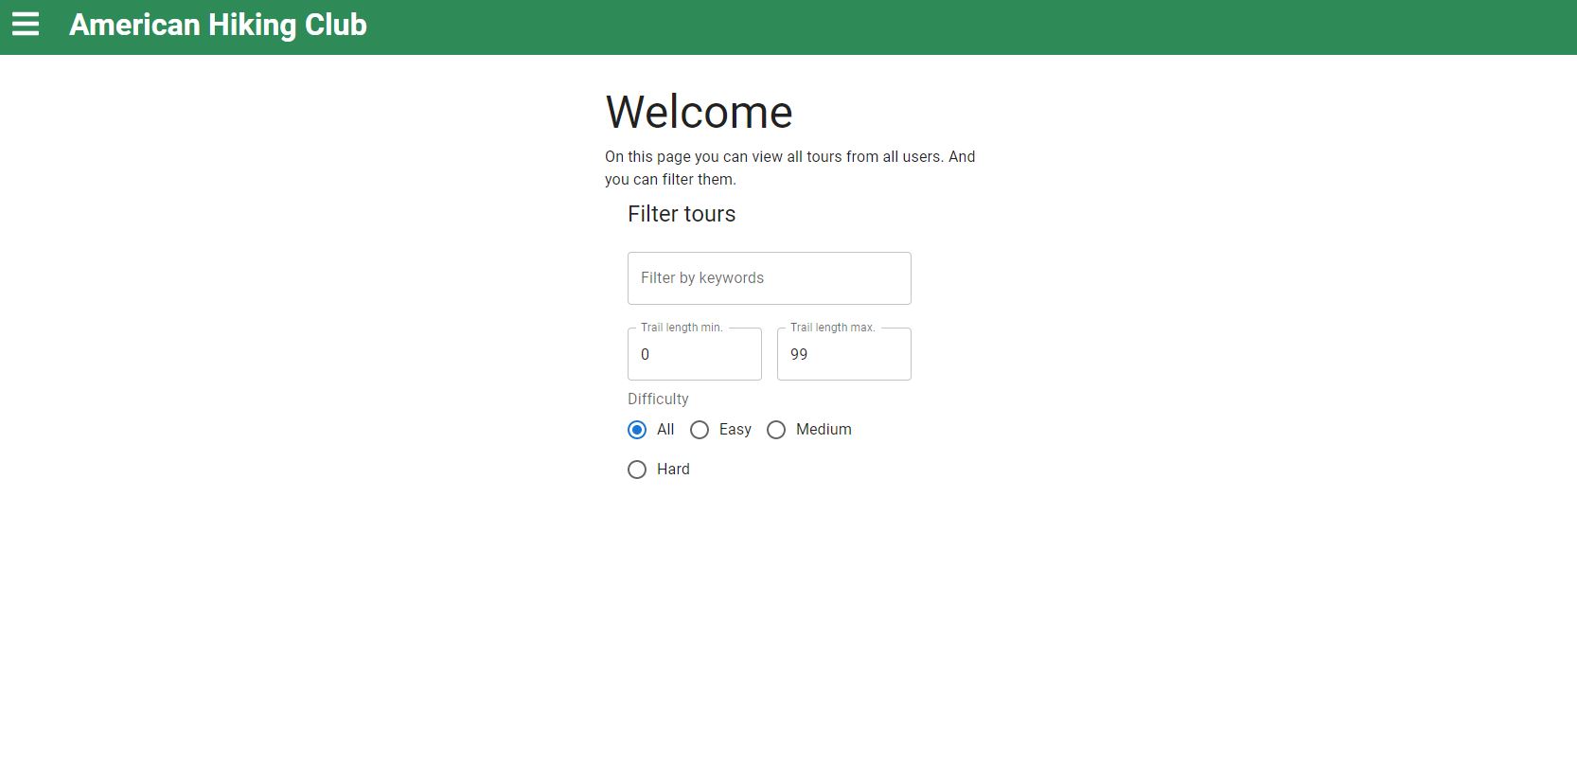Select the Easy difficulty radio button

click(700, 430)
